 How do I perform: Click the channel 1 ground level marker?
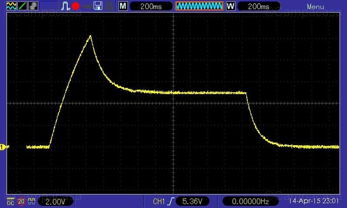point(4,147)
